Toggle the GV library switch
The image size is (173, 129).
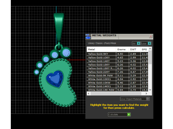pyautogui.click(x=136, y=43)
